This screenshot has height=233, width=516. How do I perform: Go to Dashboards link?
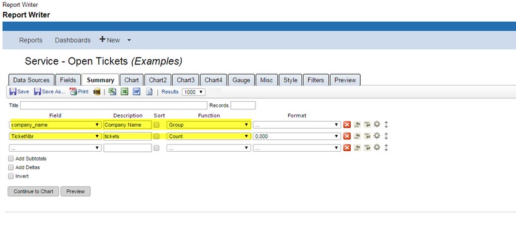[73, 40]
